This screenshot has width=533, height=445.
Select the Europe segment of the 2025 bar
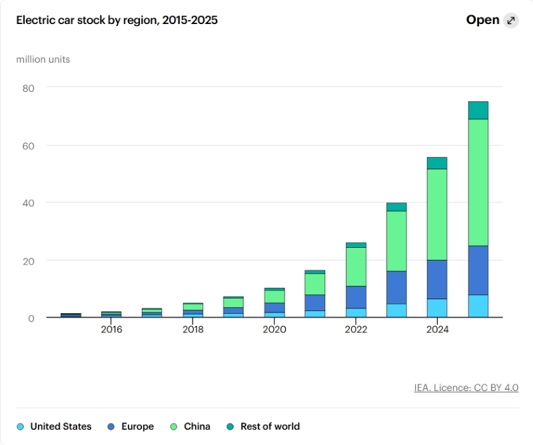[478, 270]
